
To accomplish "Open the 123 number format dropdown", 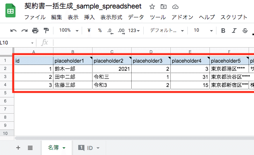I will (x=134, y=31).
